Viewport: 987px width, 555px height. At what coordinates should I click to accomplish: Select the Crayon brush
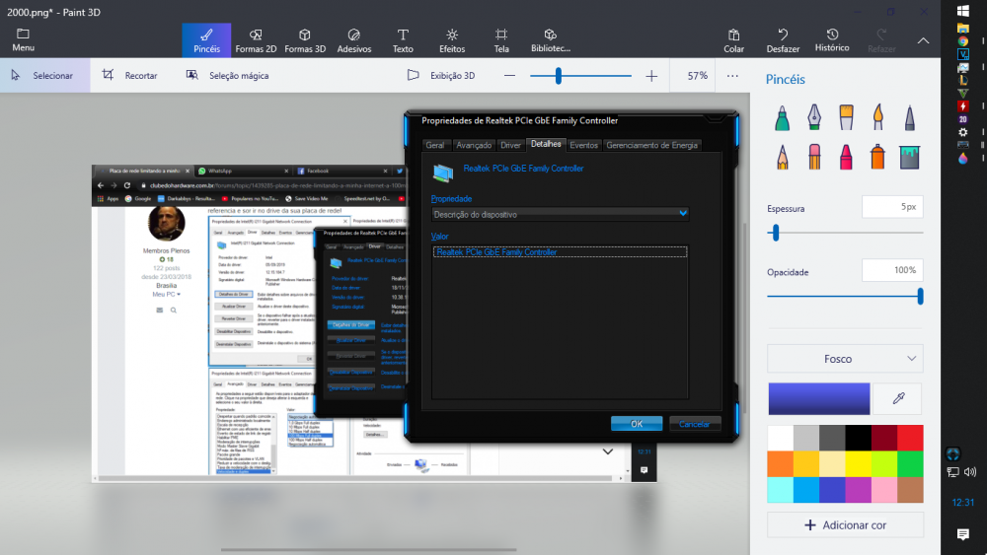[x=846, y=157]
